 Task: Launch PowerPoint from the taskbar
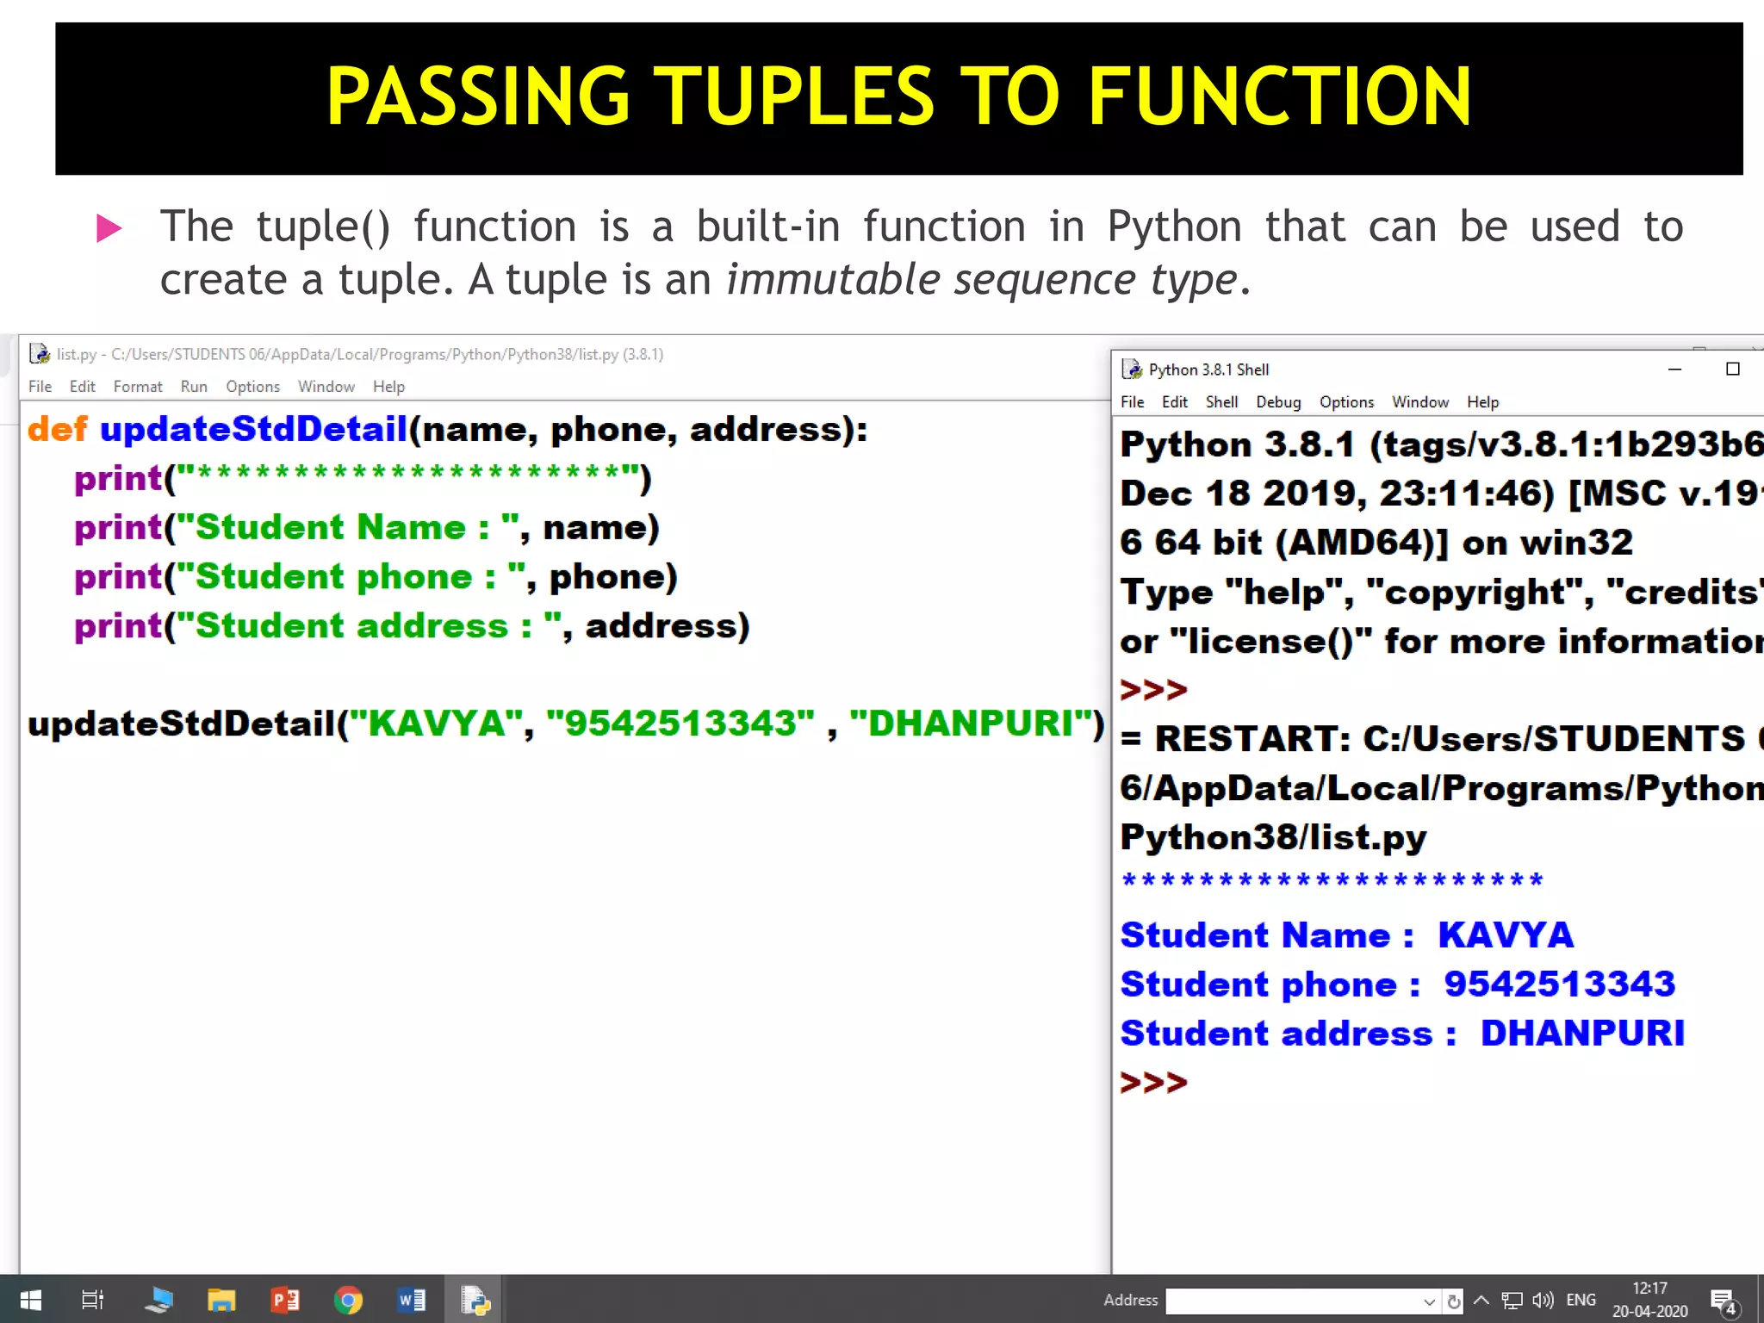point(285,1300)
